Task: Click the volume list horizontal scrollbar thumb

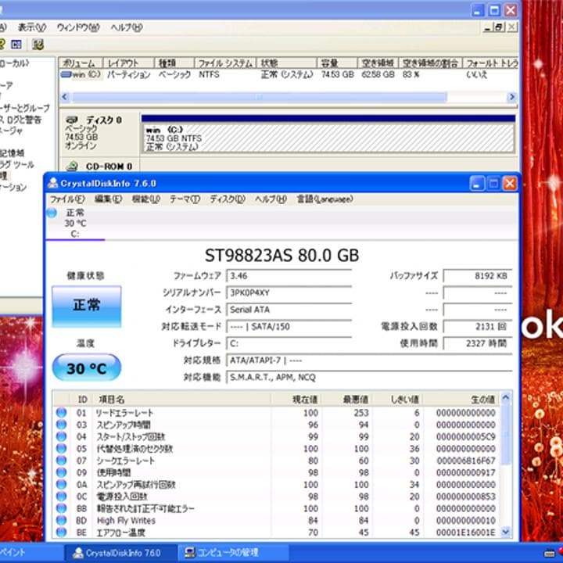Action: pos(260,97)
